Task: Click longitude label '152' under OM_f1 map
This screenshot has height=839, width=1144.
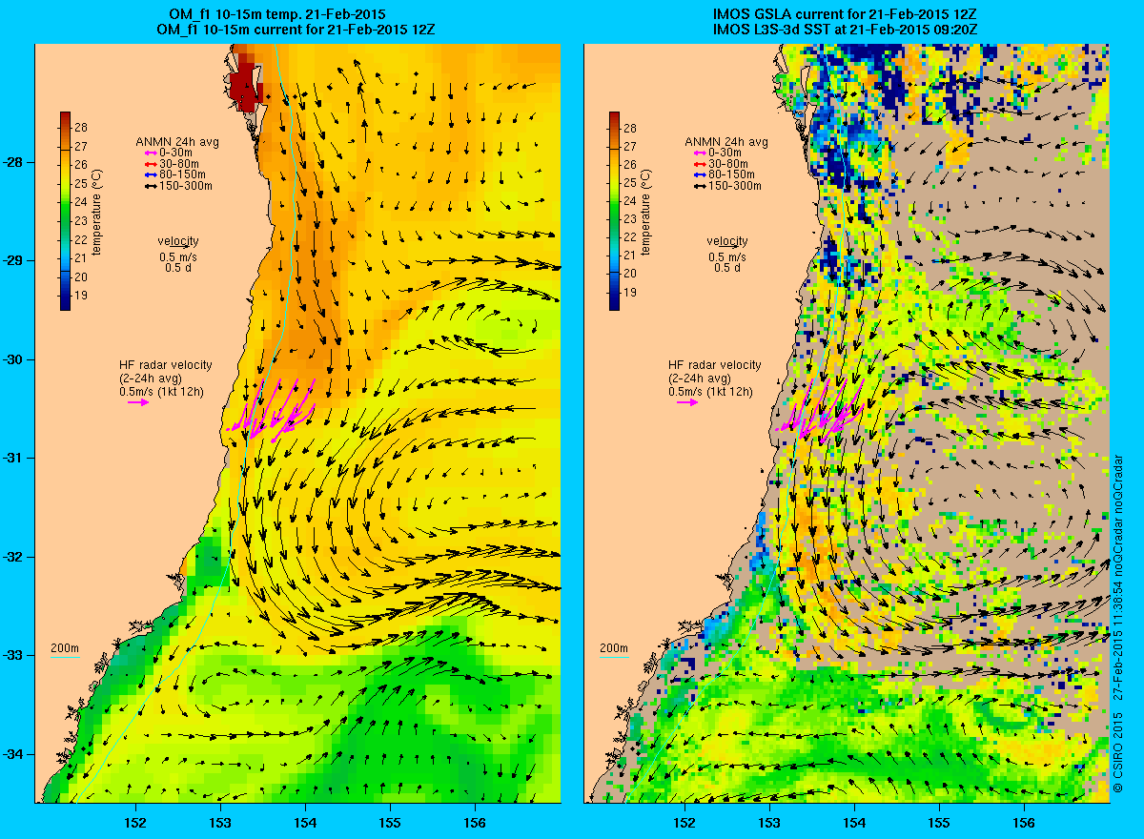Action: (x=134, y=822)
